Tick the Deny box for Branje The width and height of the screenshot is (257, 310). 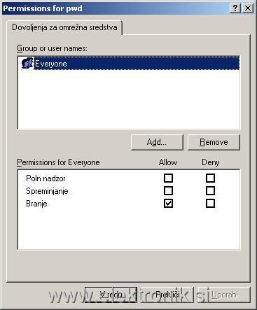click(210, 204)
